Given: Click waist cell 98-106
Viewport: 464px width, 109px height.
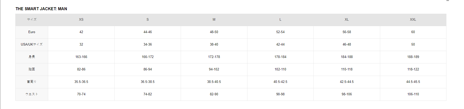Looking at the screenshot, I should (x=347, y=94).
